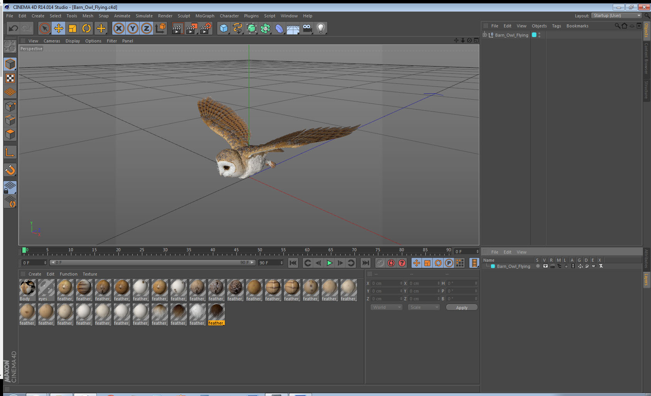651x396 pixels.
Task: Open the Character menu
Action: 229,16
